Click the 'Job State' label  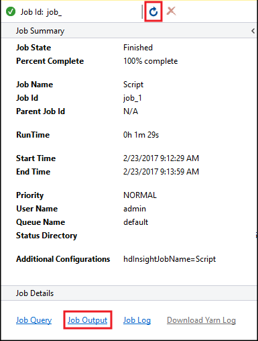tap(34, 48)
